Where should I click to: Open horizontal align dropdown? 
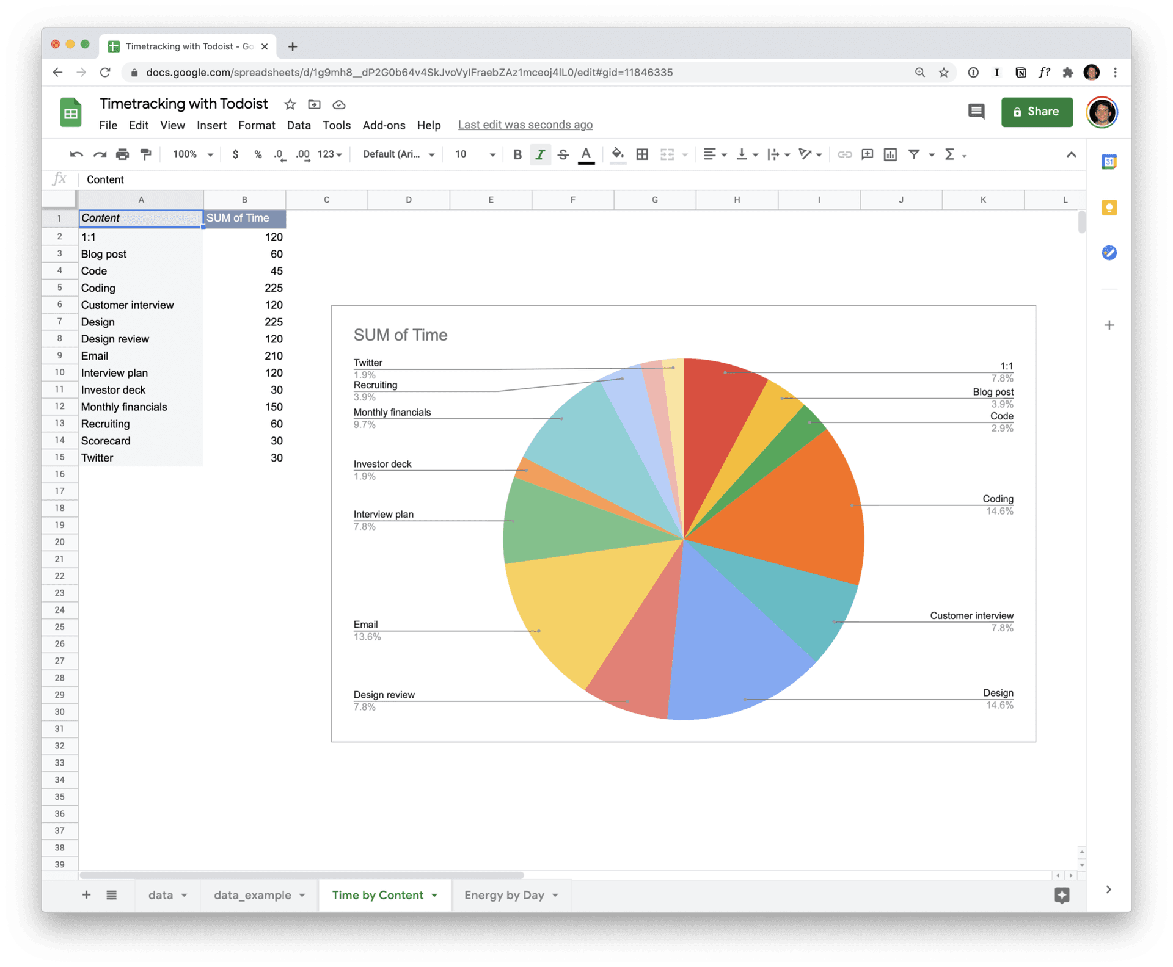[x=715, y=154]
